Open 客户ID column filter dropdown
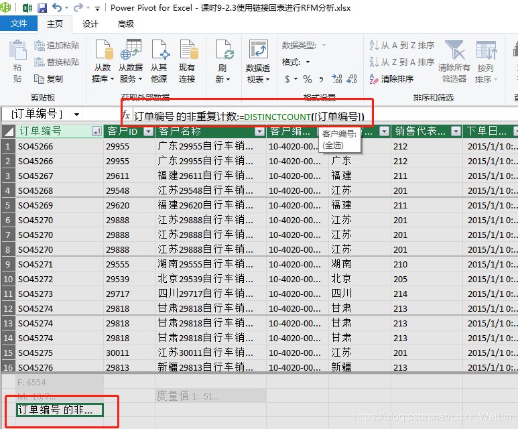 pyautogui.click(x=149, y=131)
